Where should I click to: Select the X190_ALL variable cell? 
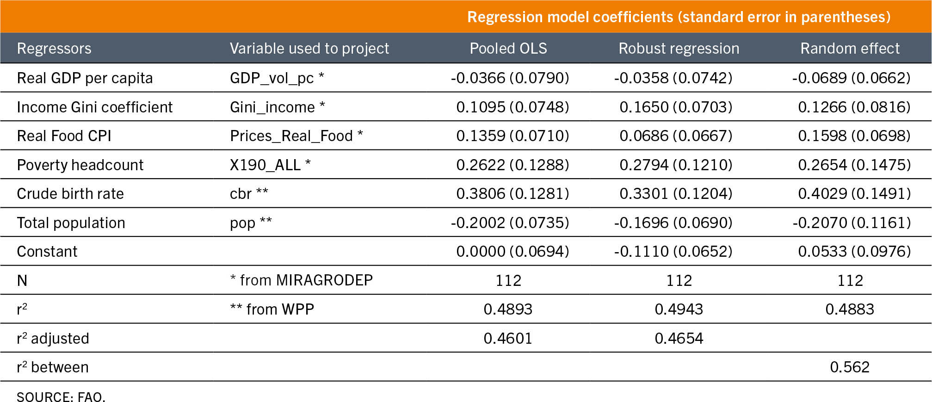270,165
